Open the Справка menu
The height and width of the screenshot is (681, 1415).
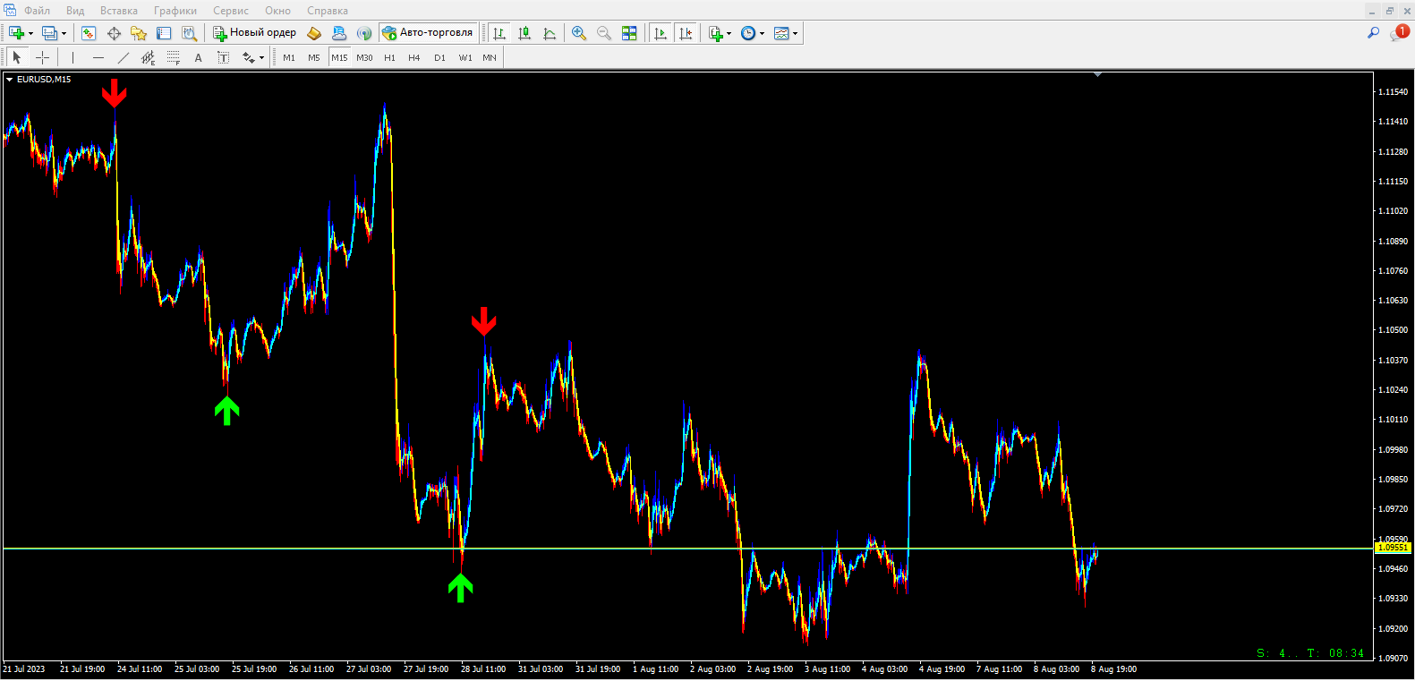328,11
